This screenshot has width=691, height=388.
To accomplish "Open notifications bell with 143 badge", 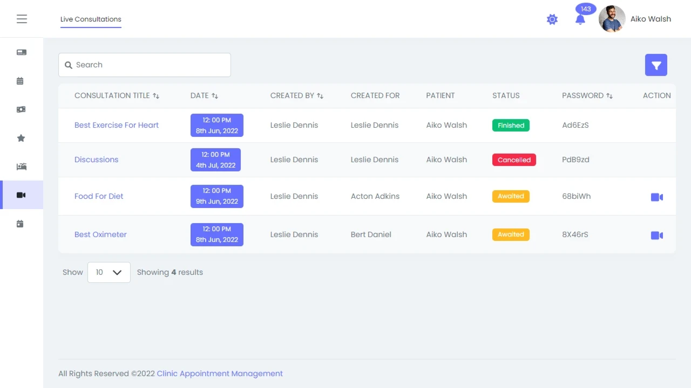I will 580,19.
